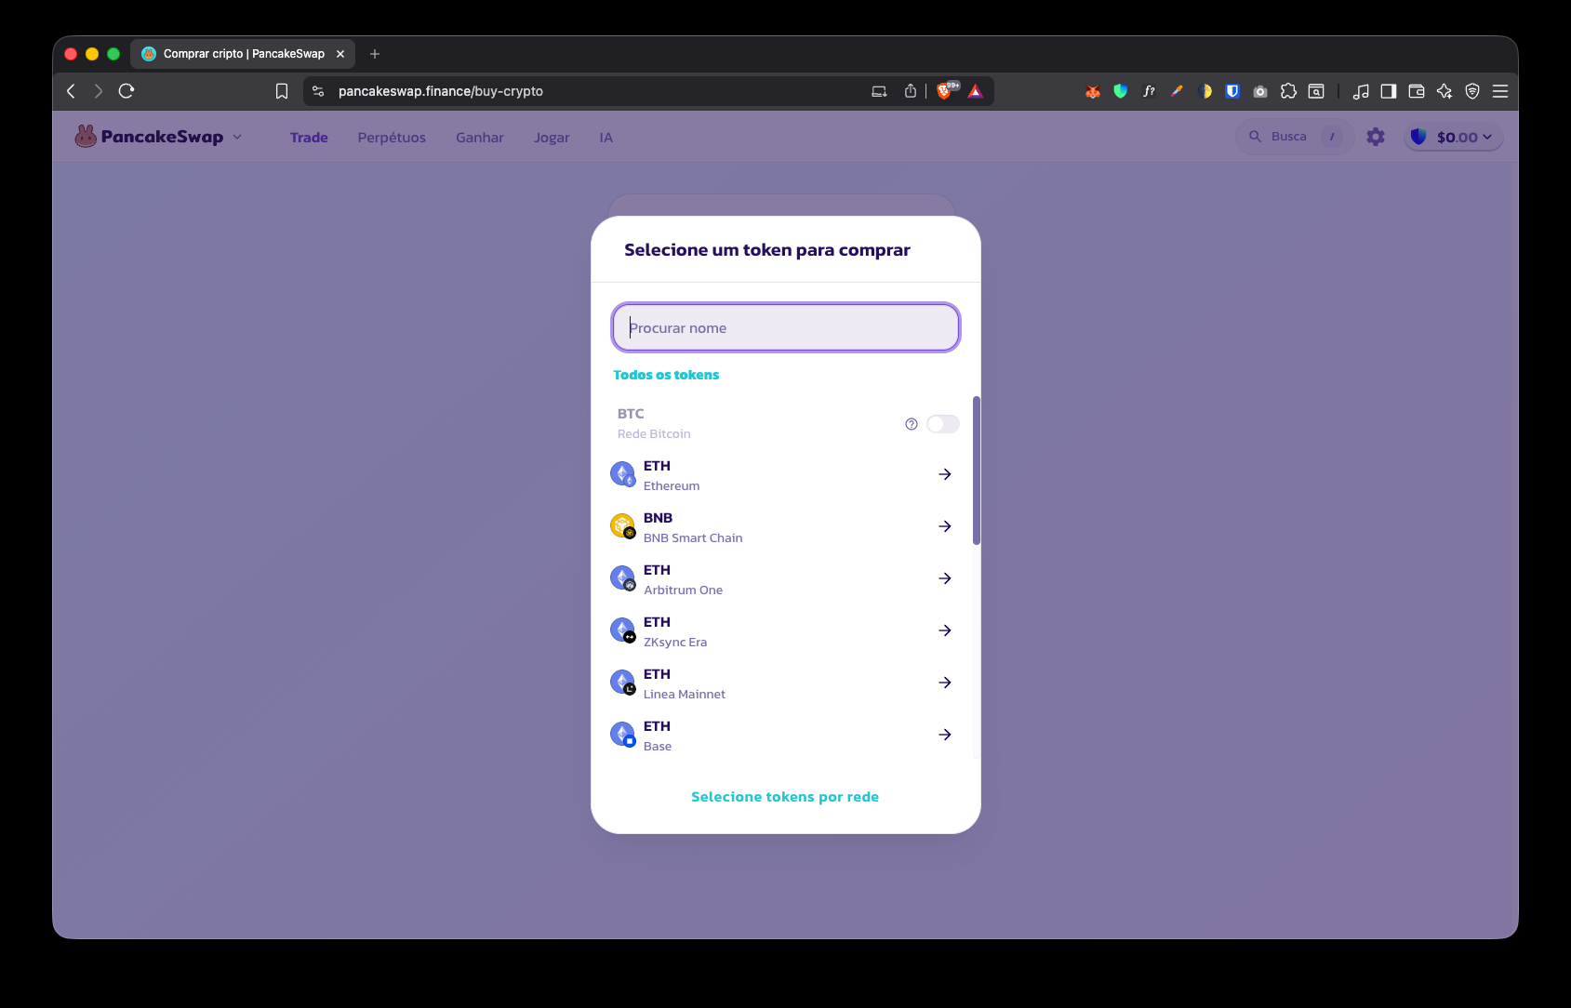The height and width of the screenshot is (1008, 1571).
Task: Select the ZKsync Era network label
Action: coord(675,643)
